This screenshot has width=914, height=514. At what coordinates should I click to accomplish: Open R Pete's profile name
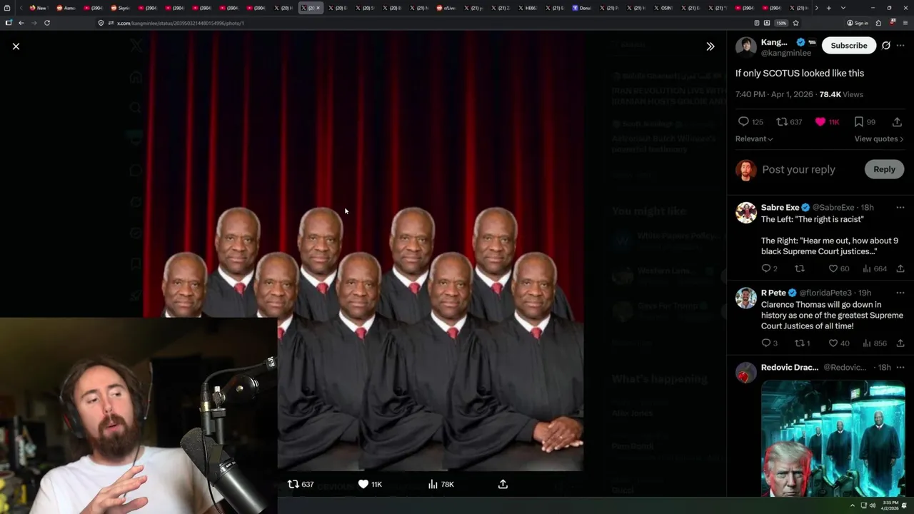(773, 293)
